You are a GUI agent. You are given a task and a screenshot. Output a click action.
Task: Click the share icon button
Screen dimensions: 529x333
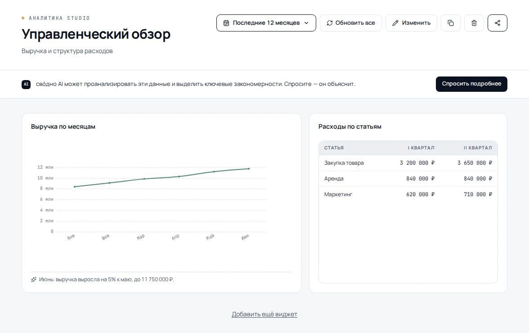coord(498,23)
